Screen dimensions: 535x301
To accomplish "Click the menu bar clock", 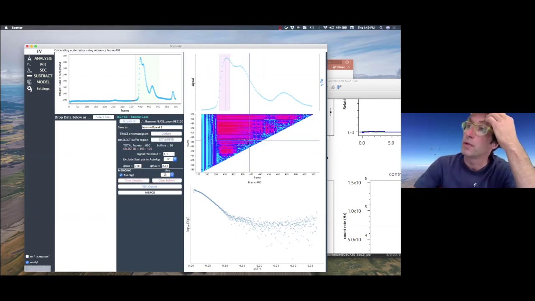I will (x=366, y=28).
